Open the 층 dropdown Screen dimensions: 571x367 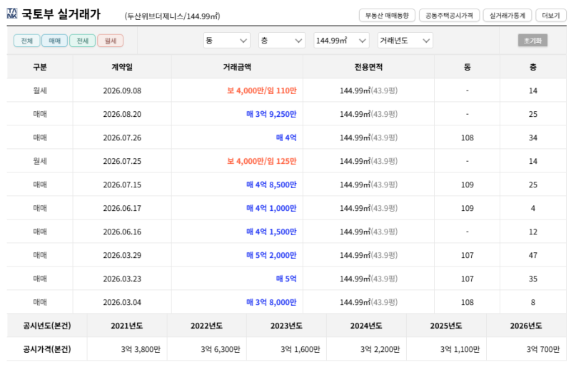tap(281, 41)
